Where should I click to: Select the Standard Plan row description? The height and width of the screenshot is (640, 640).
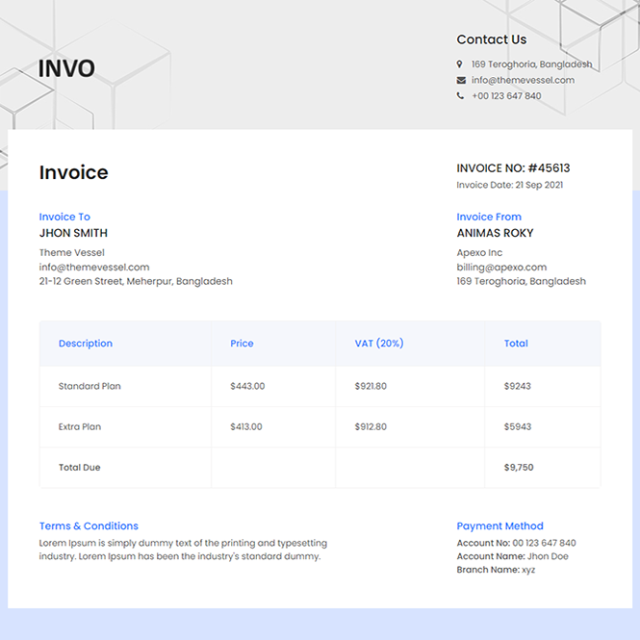(x=90, y=386)
